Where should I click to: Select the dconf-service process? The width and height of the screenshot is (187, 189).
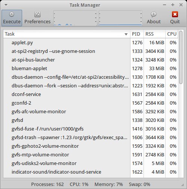coord(91,94)
